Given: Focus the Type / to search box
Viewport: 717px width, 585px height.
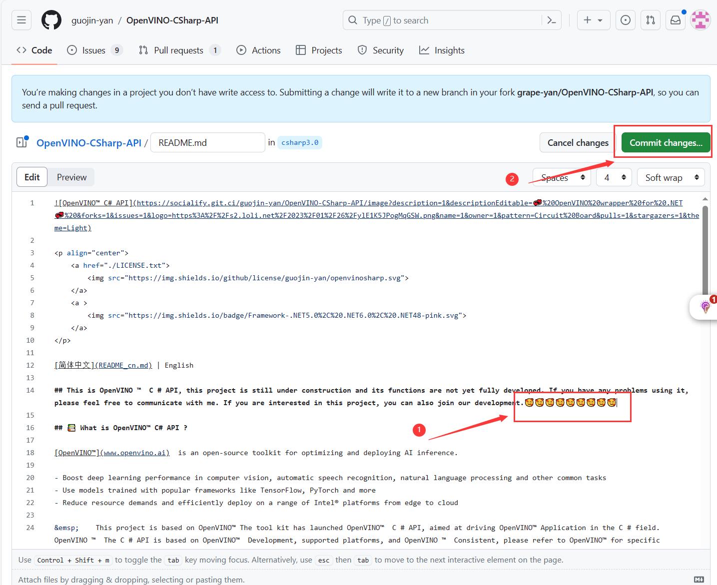Looking at the screenshot, I should (x=452, y=20).
